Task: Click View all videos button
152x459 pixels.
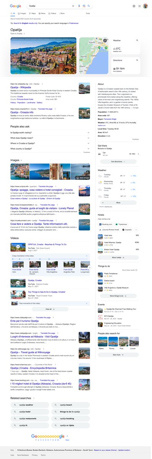Action: click(x=50, y=309)
